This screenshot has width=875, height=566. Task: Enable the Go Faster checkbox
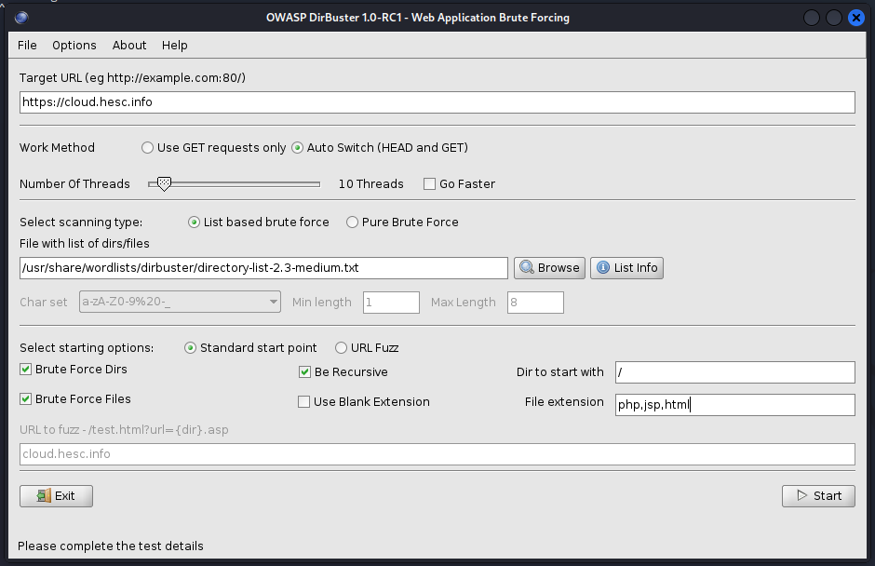pos(429,184)
